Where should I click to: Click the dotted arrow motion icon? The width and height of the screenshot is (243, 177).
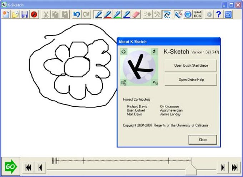(148, 15)
